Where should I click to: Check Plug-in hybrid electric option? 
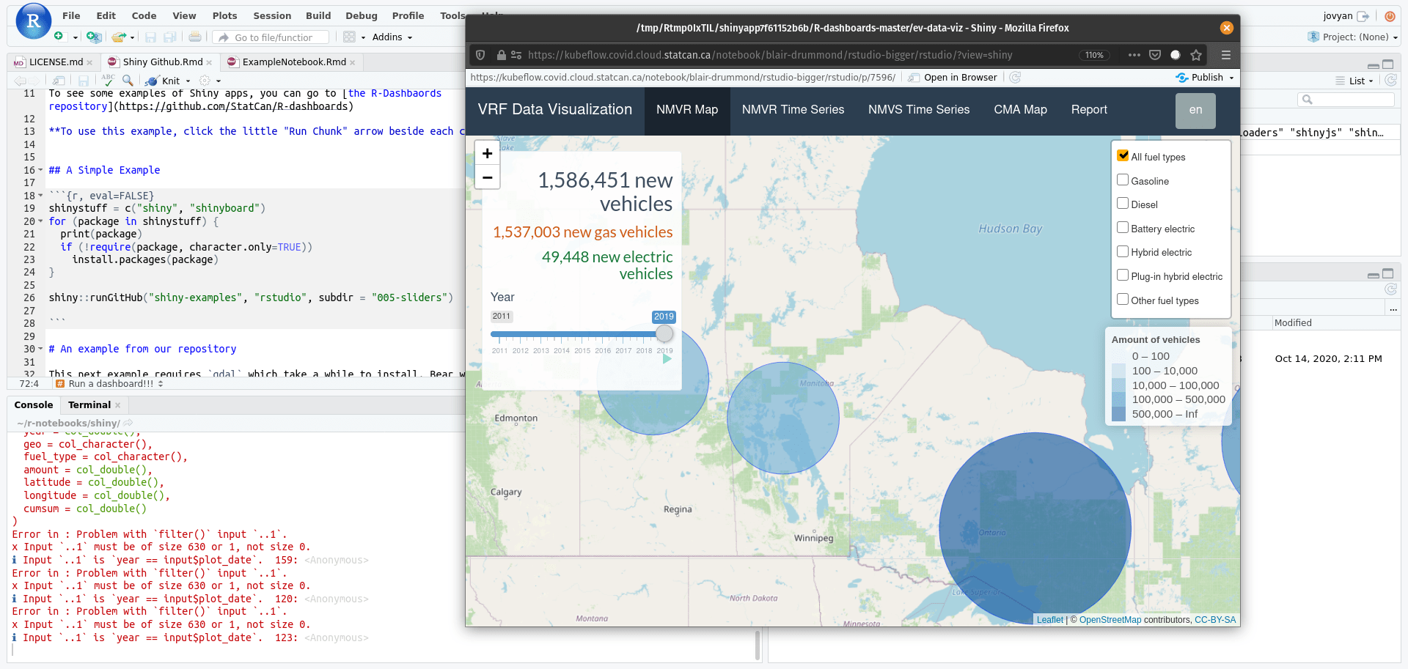(x=1123, y=275)
